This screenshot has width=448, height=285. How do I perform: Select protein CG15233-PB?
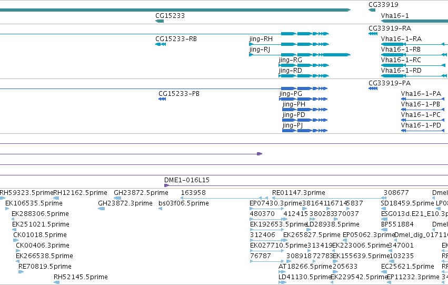(179, 94)
